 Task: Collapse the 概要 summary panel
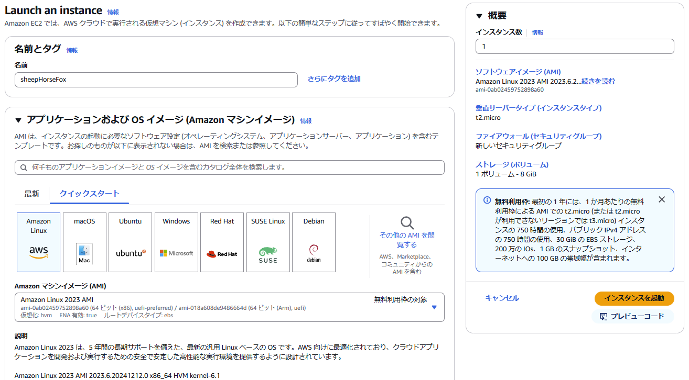pyautogui.click(x=479, y=16)
